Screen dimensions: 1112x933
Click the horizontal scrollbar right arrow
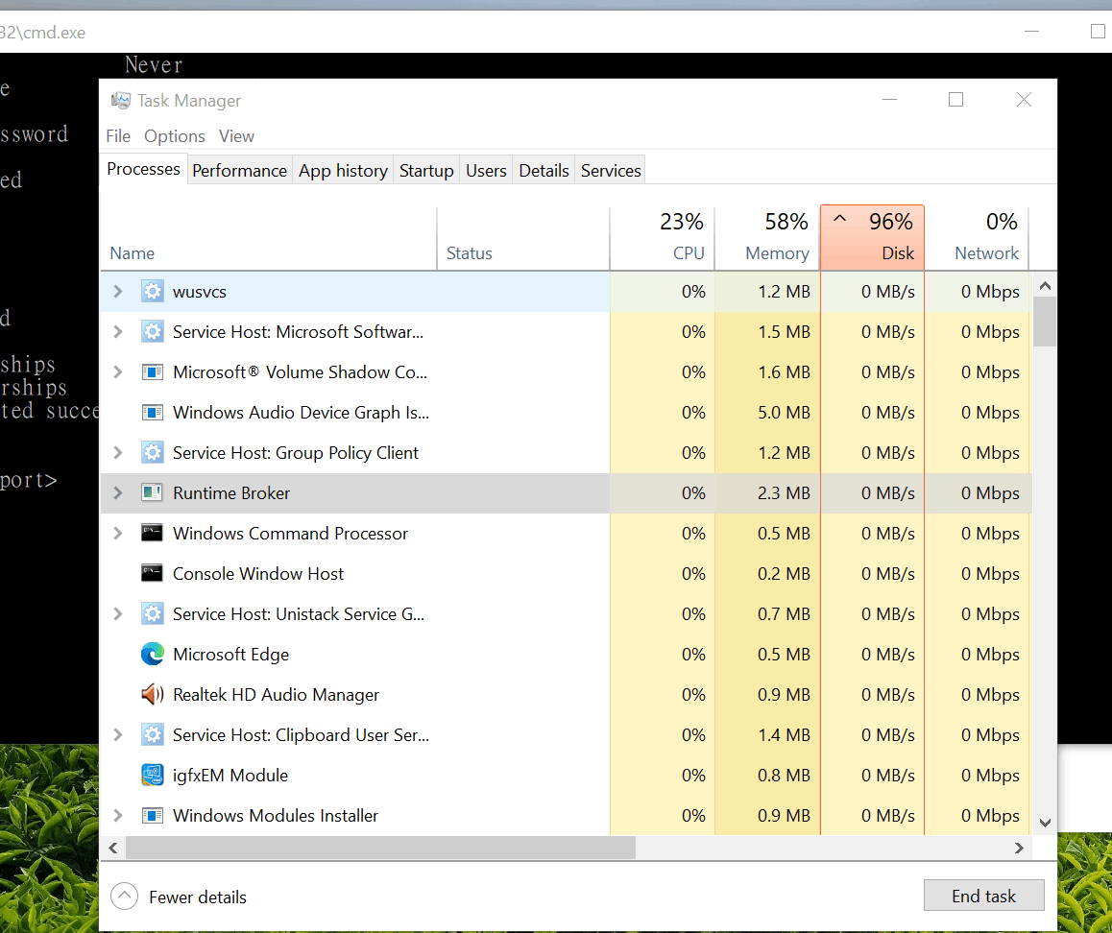(1019, 848)
